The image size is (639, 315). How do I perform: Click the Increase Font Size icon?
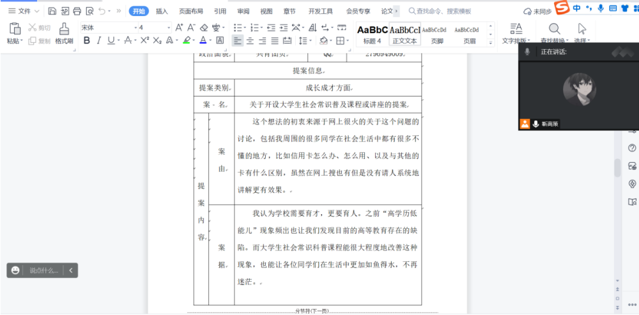coord(179,27)
